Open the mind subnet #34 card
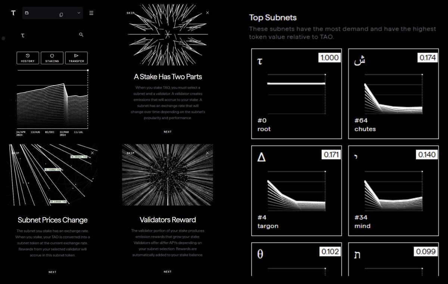The height and width of the screenshot is (284, 448). click(393, 191)
